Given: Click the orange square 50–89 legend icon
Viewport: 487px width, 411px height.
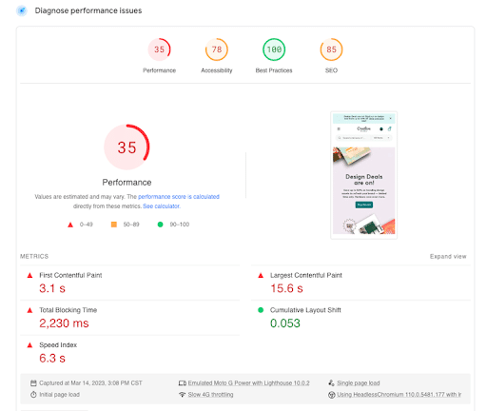Looking at the screenshot, I should pos(114,225).
